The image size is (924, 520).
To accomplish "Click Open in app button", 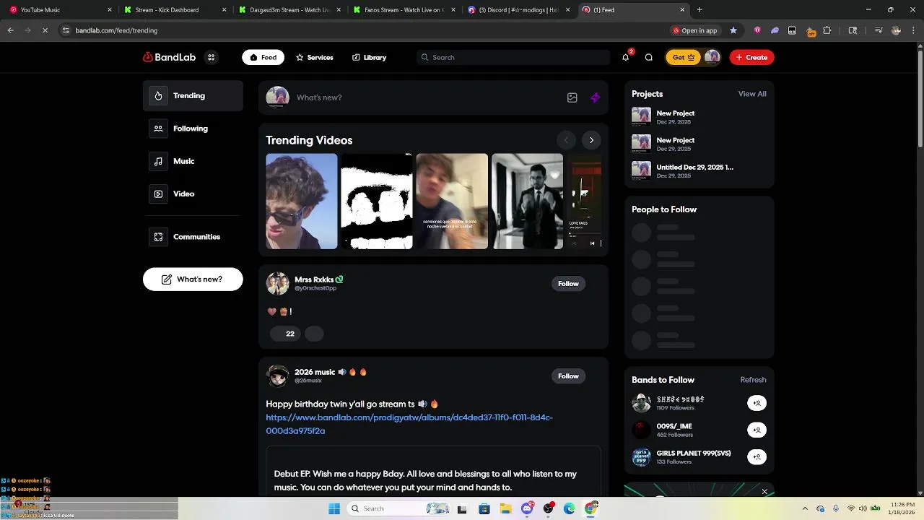I will pos(694,30).
